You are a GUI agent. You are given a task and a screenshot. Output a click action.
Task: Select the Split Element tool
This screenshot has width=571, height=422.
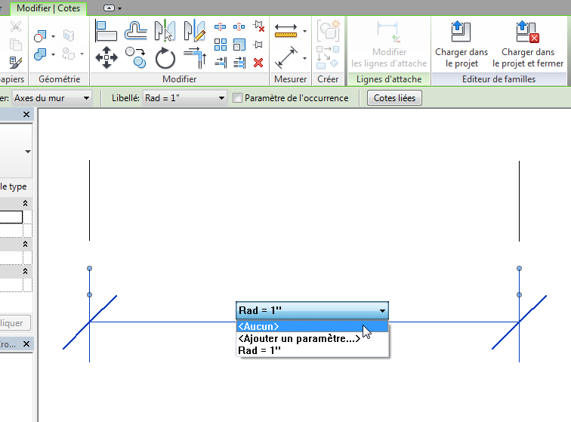(x=220, y=27)
